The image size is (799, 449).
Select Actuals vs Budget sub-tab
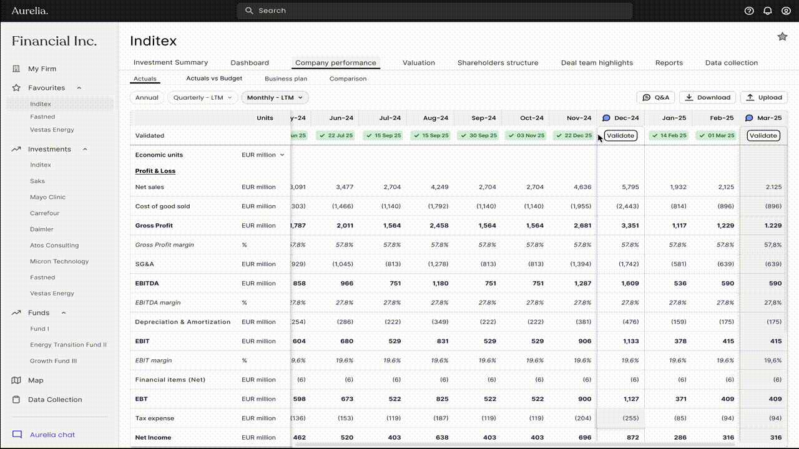click(x=214, y=79)
